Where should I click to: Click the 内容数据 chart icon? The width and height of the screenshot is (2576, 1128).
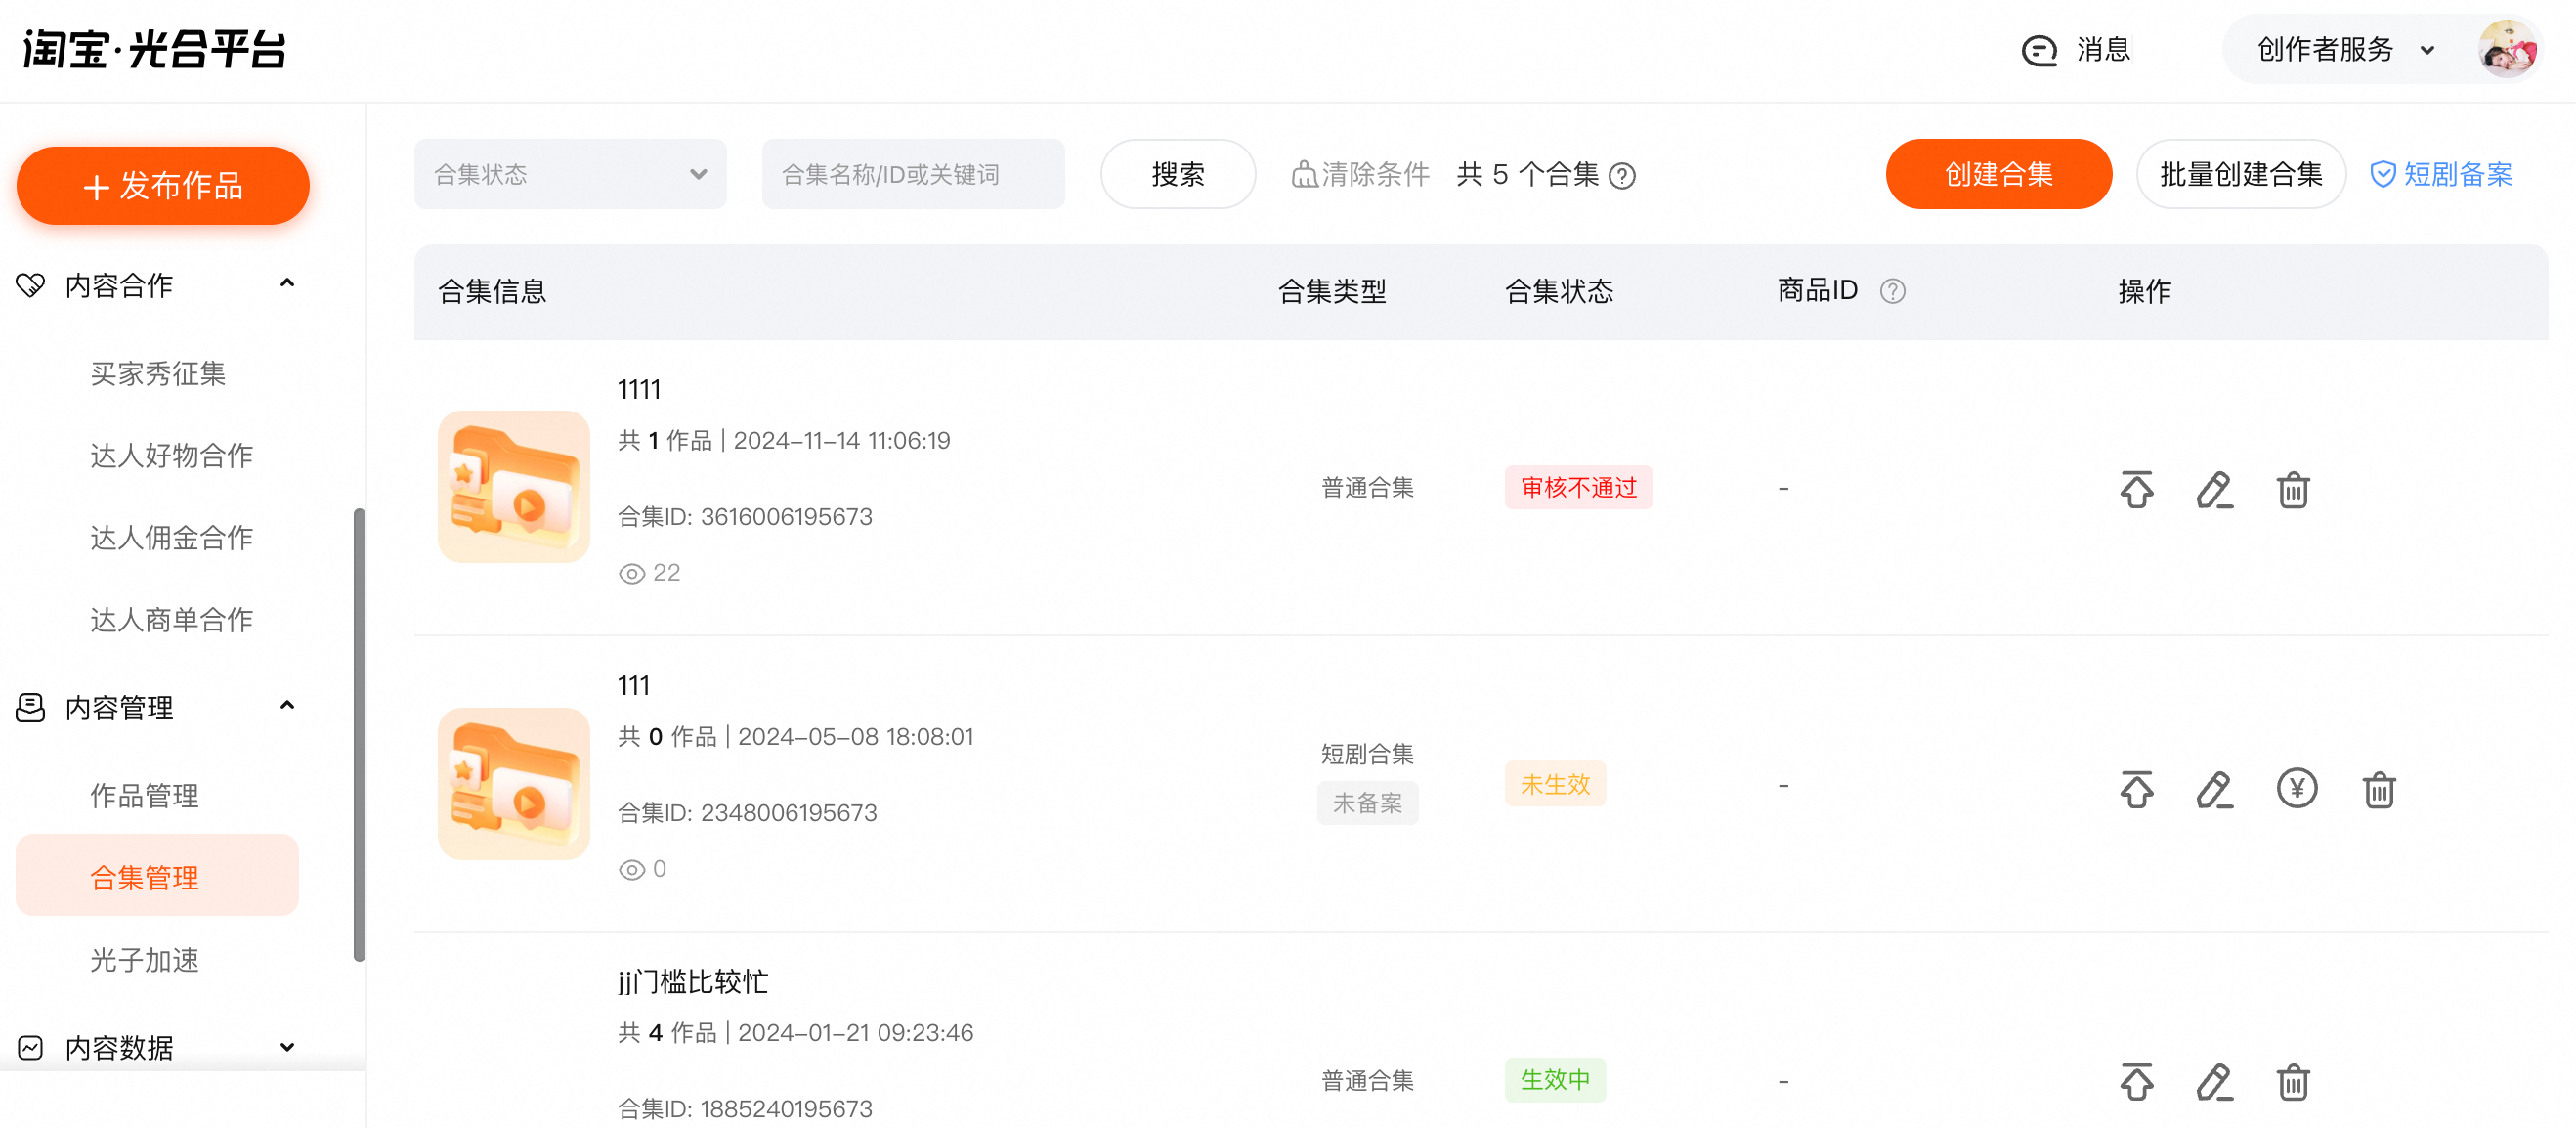(x=30, y=1047)
